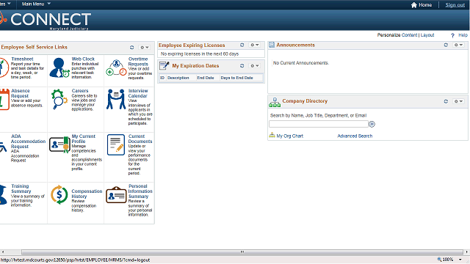Click the ID column header
This screenshot has width=470, height=264.
coord(162,78)
